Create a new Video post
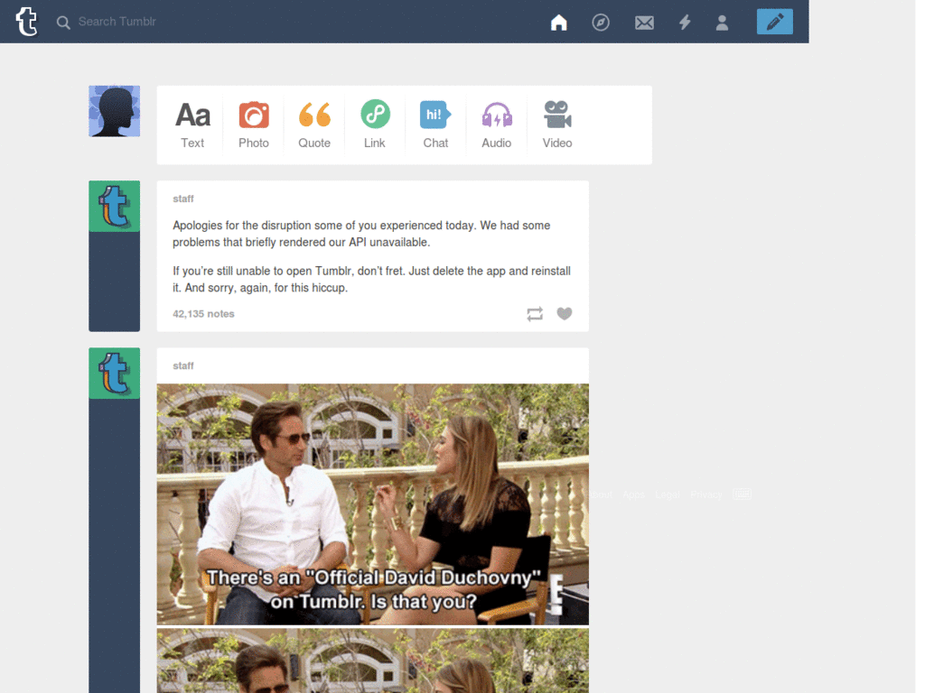The height and width of the screenshot is (693, 925). (557, 125)
